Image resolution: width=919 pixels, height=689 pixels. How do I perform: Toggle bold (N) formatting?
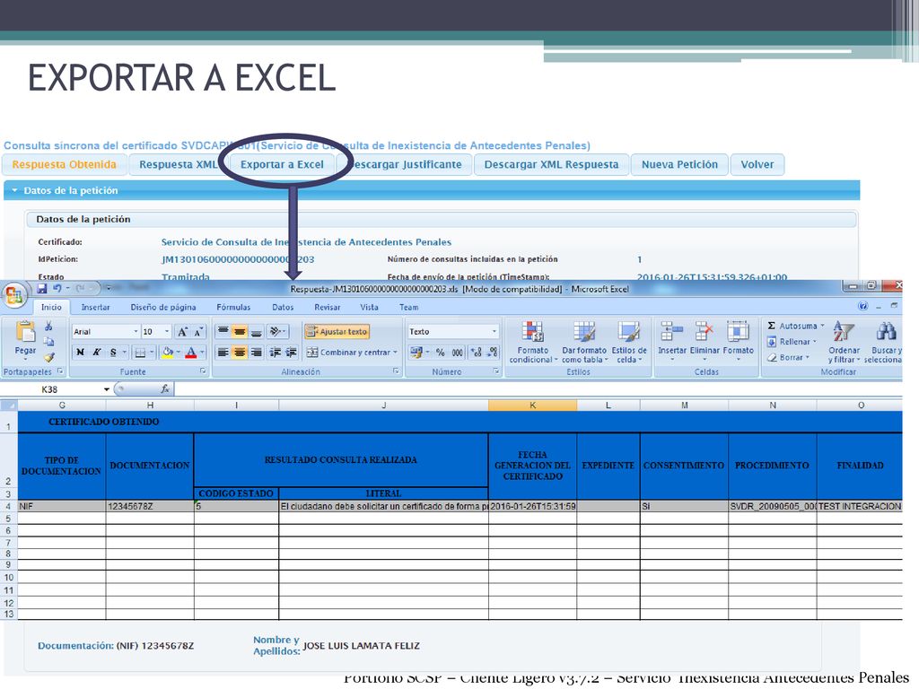click(x=80, y=352)
